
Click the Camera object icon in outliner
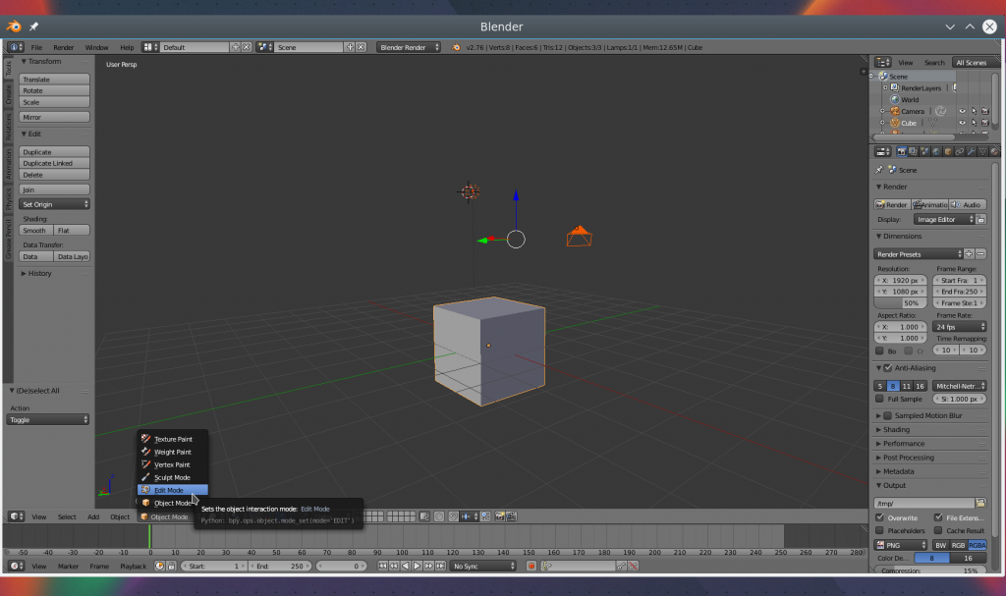(894, 111)
